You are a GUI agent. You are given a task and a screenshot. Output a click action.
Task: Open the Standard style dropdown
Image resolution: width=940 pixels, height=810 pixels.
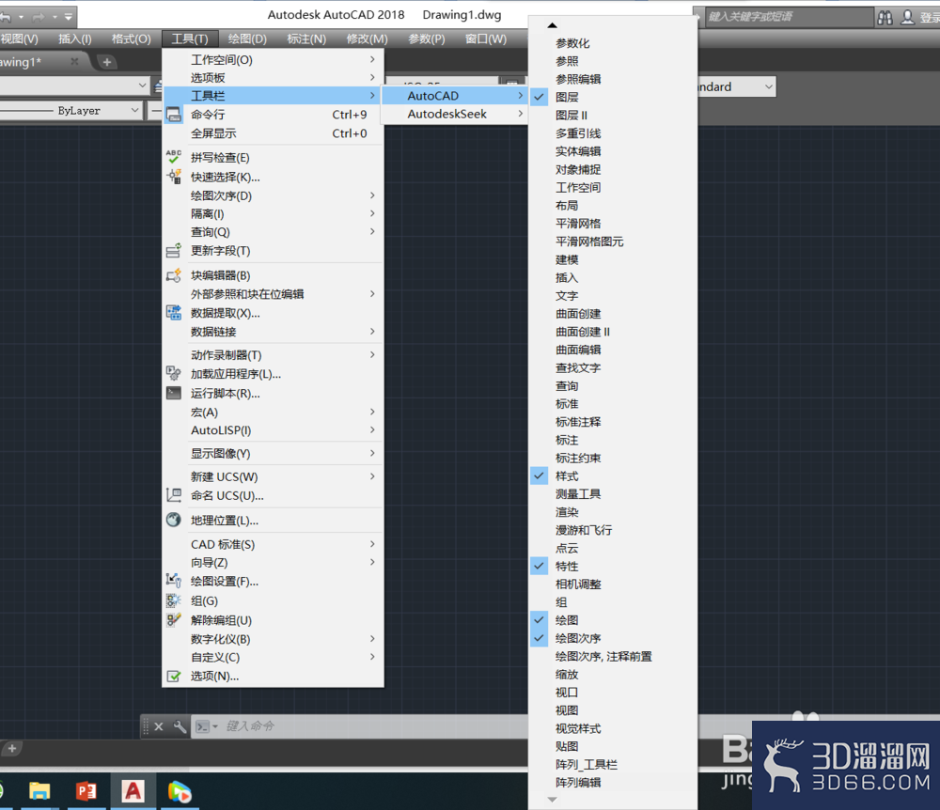click(769, 86)
